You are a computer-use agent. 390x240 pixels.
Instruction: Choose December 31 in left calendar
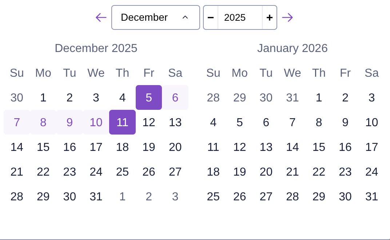[x=96, y=196]
